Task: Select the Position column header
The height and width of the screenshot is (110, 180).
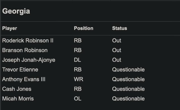Action: click(x=84, y=28)
